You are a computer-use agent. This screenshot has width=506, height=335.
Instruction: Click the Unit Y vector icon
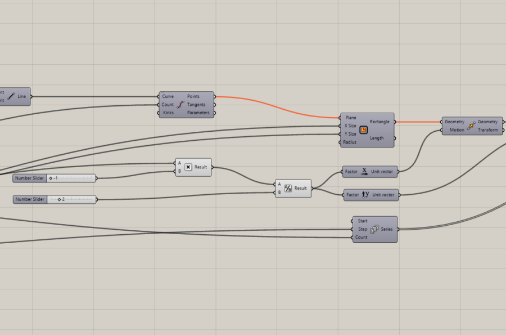(x=365, y=194)
